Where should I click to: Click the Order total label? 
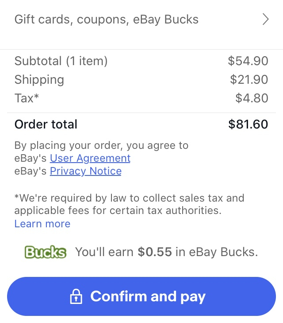click(46, 124)
